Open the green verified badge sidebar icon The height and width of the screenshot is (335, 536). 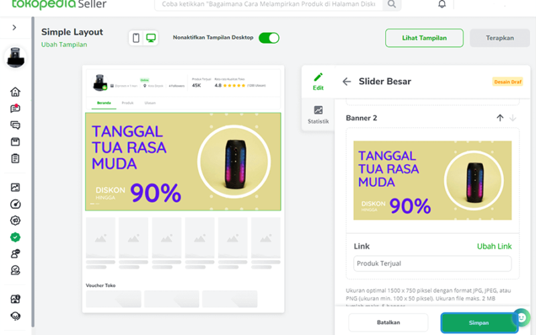point(15,237)
